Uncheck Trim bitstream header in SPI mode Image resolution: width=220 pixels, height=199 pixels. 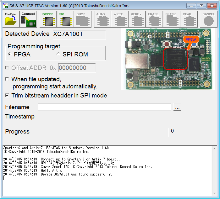(x=7, y=96)
